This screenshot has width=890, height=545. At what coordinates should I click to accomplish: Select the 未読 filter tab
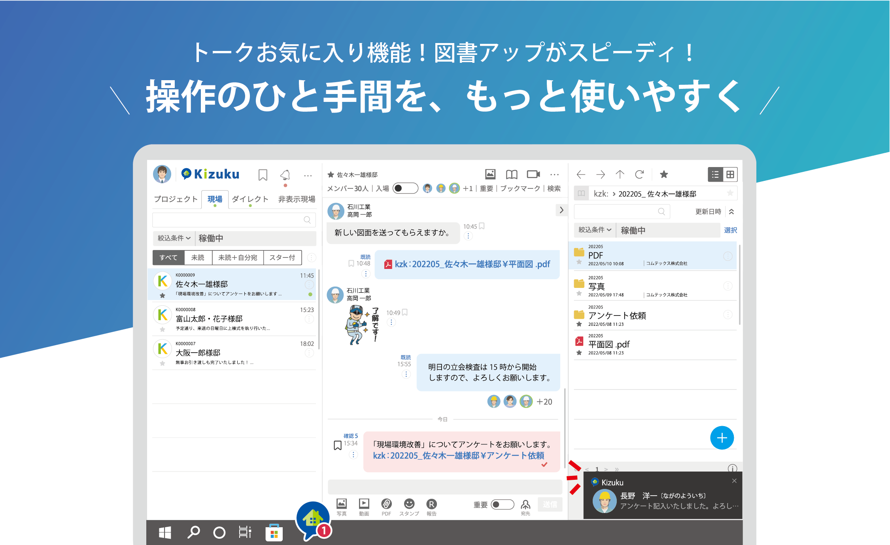198,257
